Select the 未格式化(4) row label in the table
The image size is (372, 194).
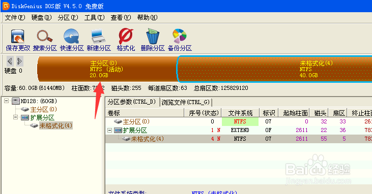148,139
